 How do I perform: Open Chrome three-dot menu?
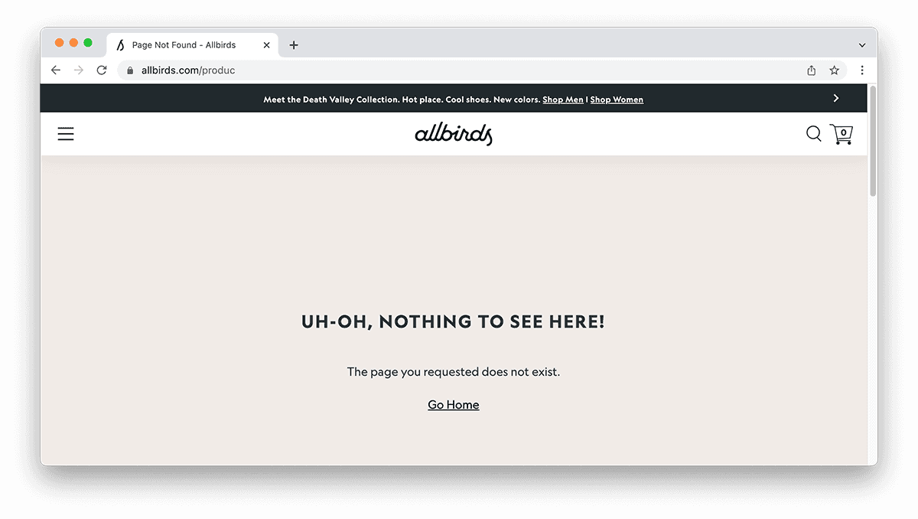862,70
